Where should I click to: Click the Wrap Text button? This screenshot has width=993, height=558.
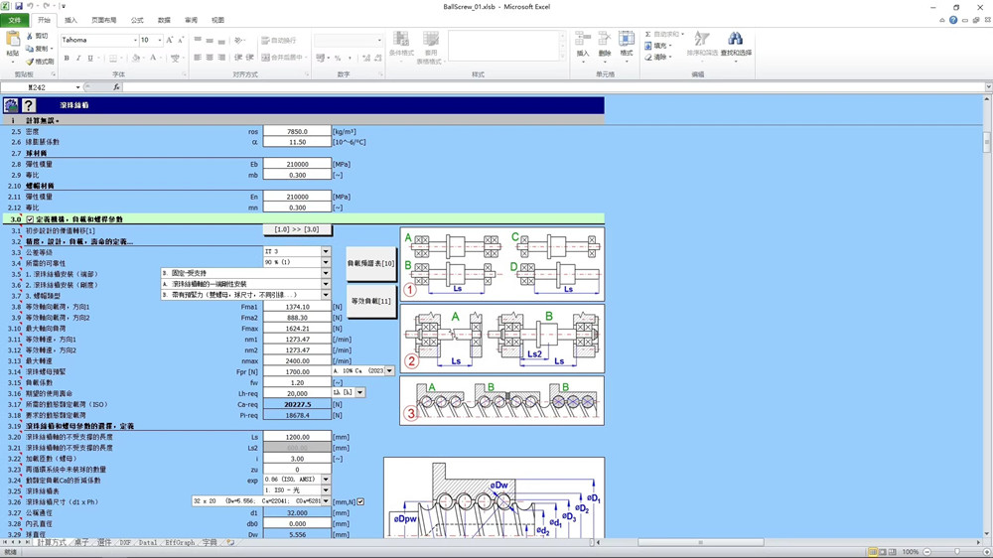pyautogui.click(x=279, y=41)
